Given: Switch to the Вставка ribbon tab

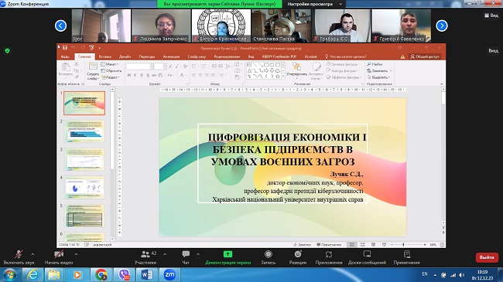Looking at the screenshot, I should pyautogui.click(x=105, y=56).
